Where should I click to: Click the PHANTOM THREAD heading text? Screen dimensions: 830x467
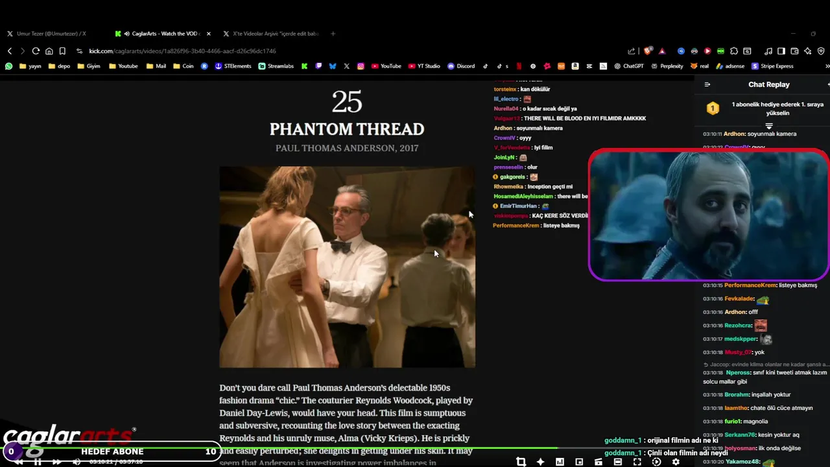coord(347,129)
